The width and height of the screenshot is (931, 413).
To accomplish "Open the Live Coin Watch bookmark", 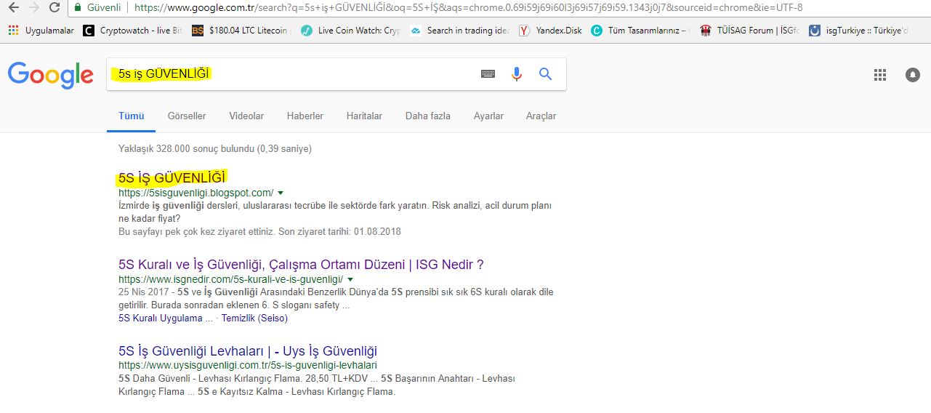I will [x=351, y=31].
